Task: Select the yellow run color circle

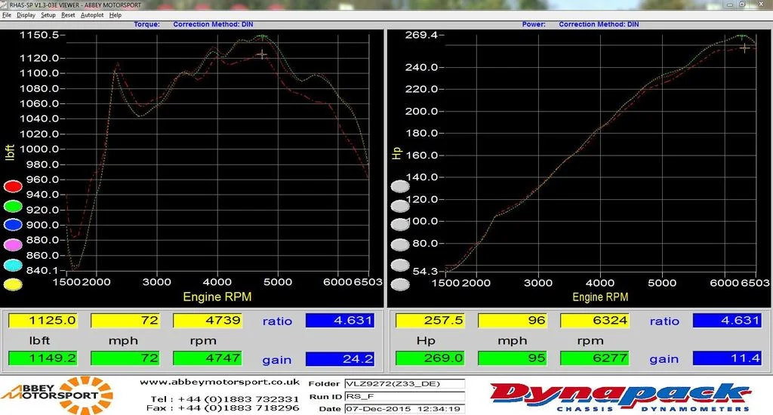Action: pos(13,284)
